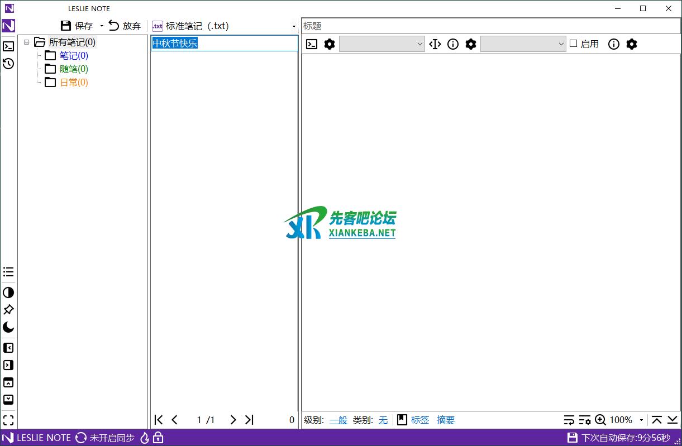682x446 pixels.
Task: Open the 标准笔记 (.txt) note type dropdown
Action: point(294,26)
